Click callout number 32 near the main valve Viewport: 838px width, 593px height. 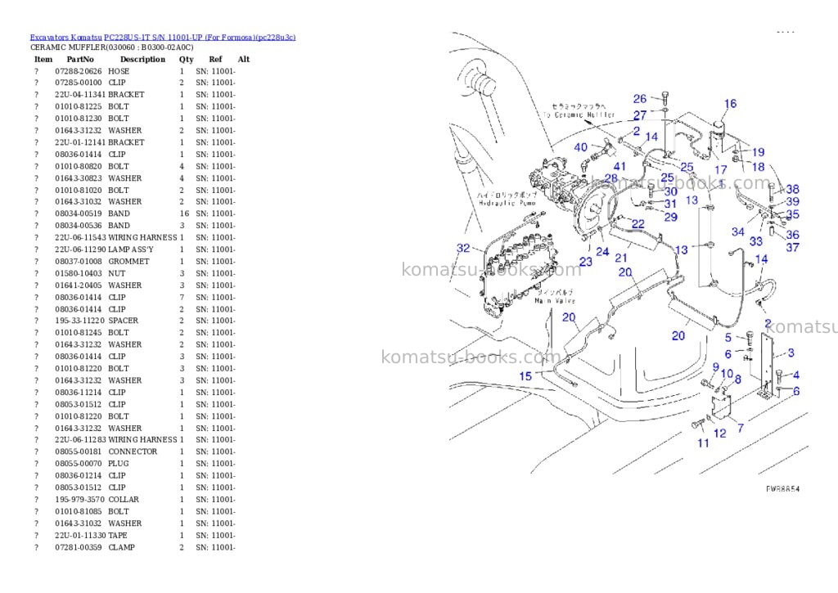coord(463,248)
